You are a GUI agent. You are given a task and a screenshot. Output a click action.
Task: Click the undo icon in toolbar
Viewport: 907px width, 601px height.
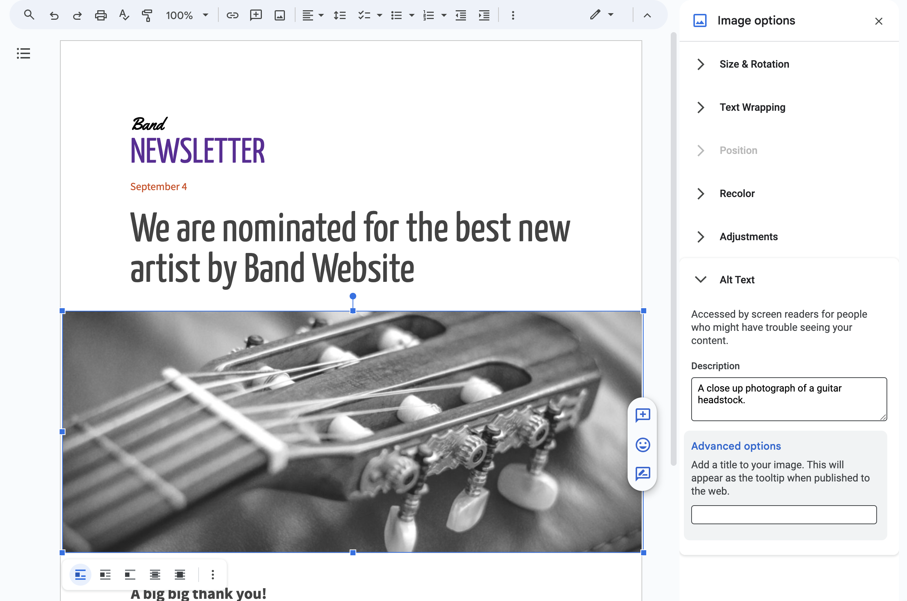tap(52, 15)
